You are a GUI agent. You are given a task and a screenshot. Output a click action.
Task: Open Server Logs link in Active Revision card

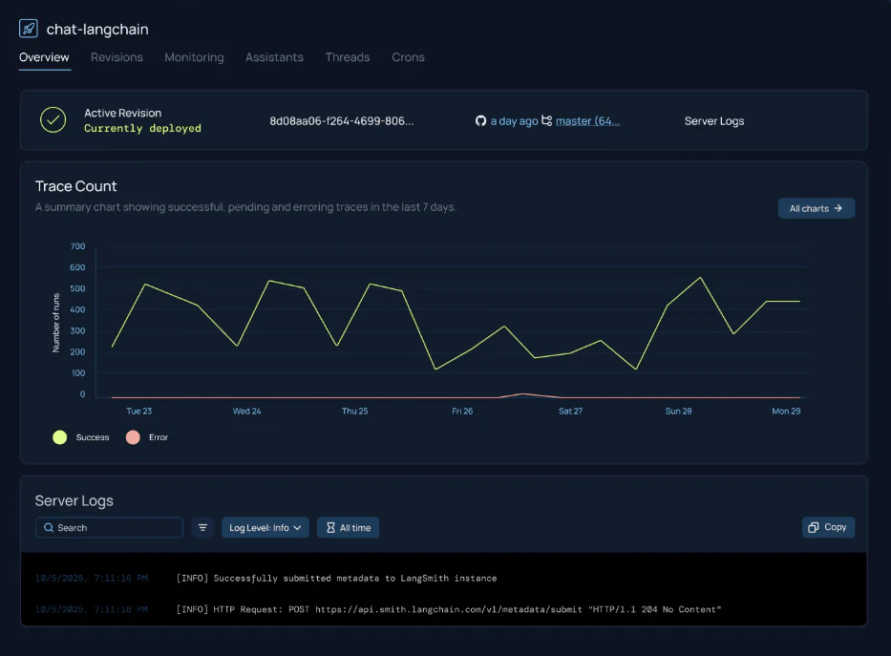(714, 121)
